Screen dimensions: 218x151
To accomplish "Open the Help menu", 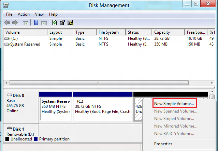I will click(x=53, y=14).
